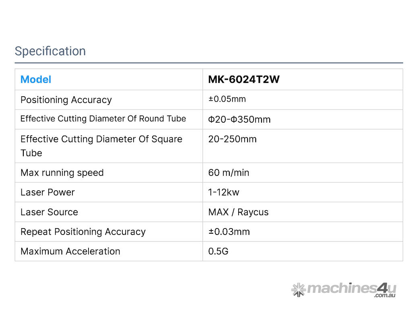Click the blue Model header cell
Screen dimensions: 412x309
[x=36, y=80]
